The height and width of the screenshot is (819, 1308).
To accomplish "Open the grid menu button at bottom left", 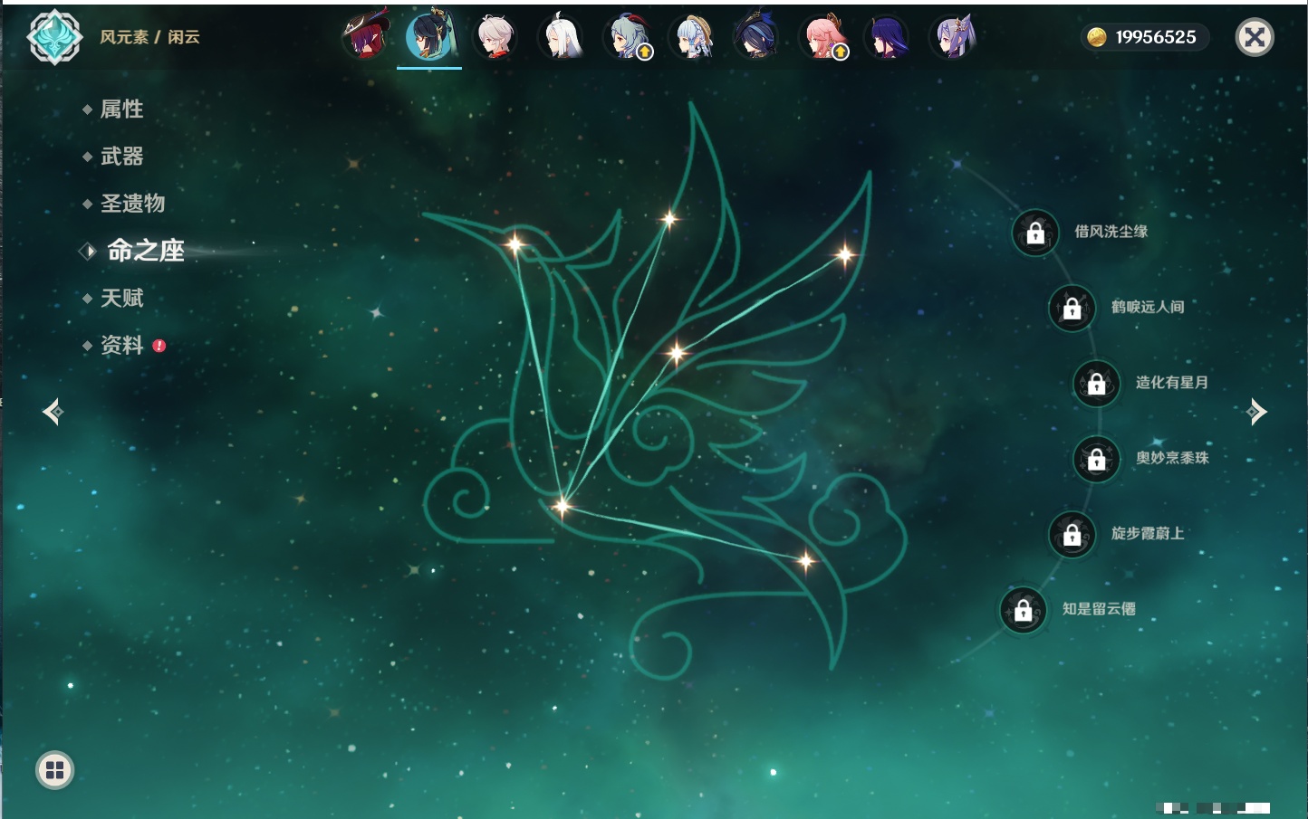I will point(54,770).
